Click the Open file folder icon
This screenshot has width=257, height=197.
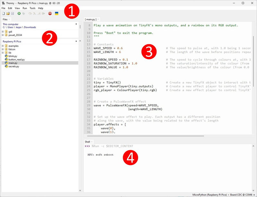point(8,13)
